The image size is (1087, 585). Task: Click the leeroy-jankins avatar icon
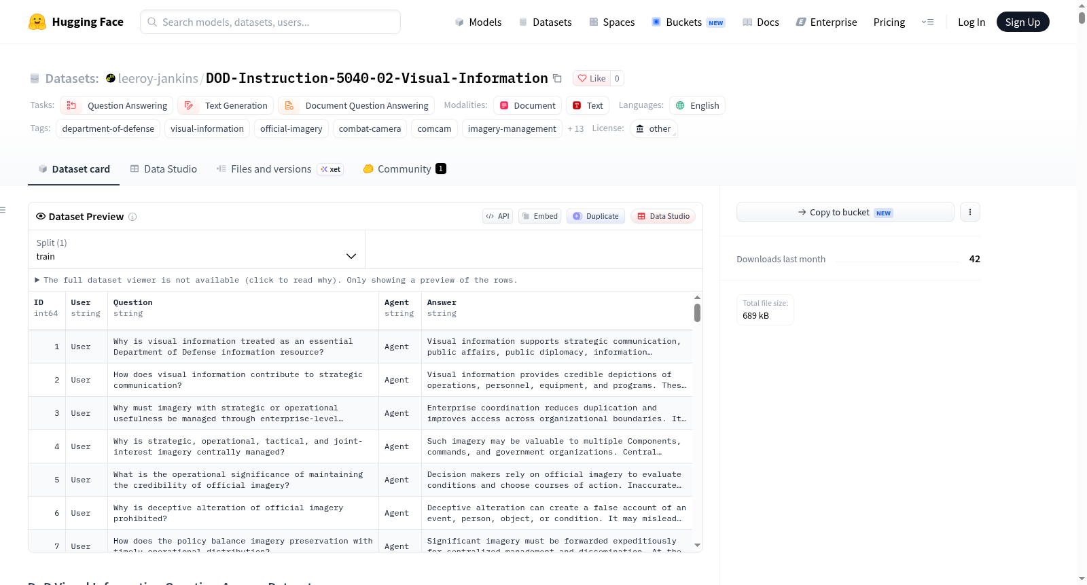point(111,78)
